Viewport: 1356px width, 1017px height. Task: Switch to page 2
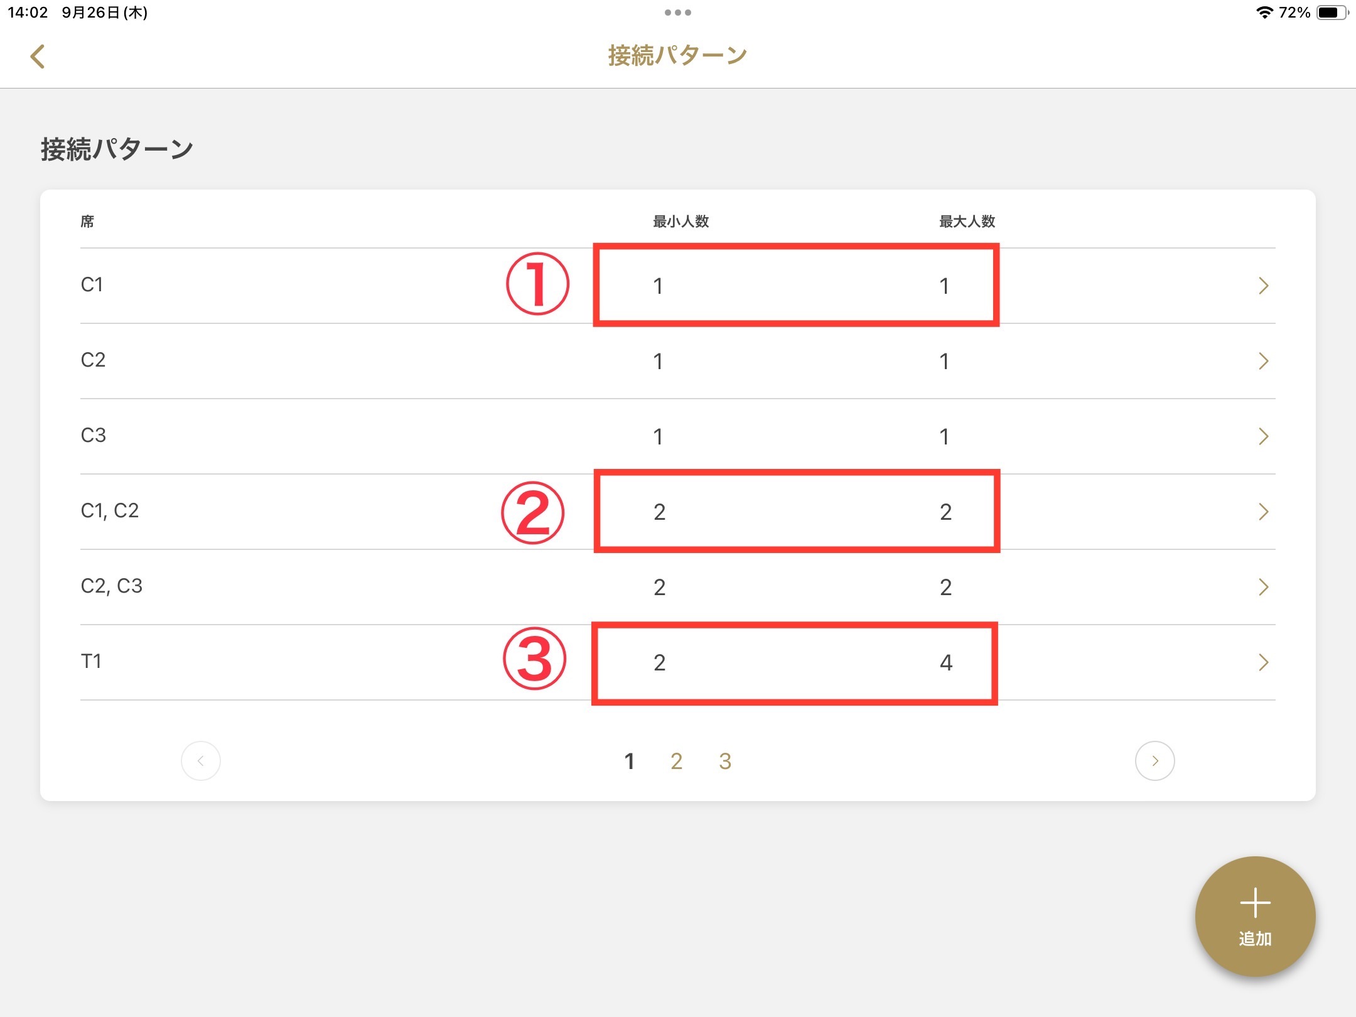[676, 761]
